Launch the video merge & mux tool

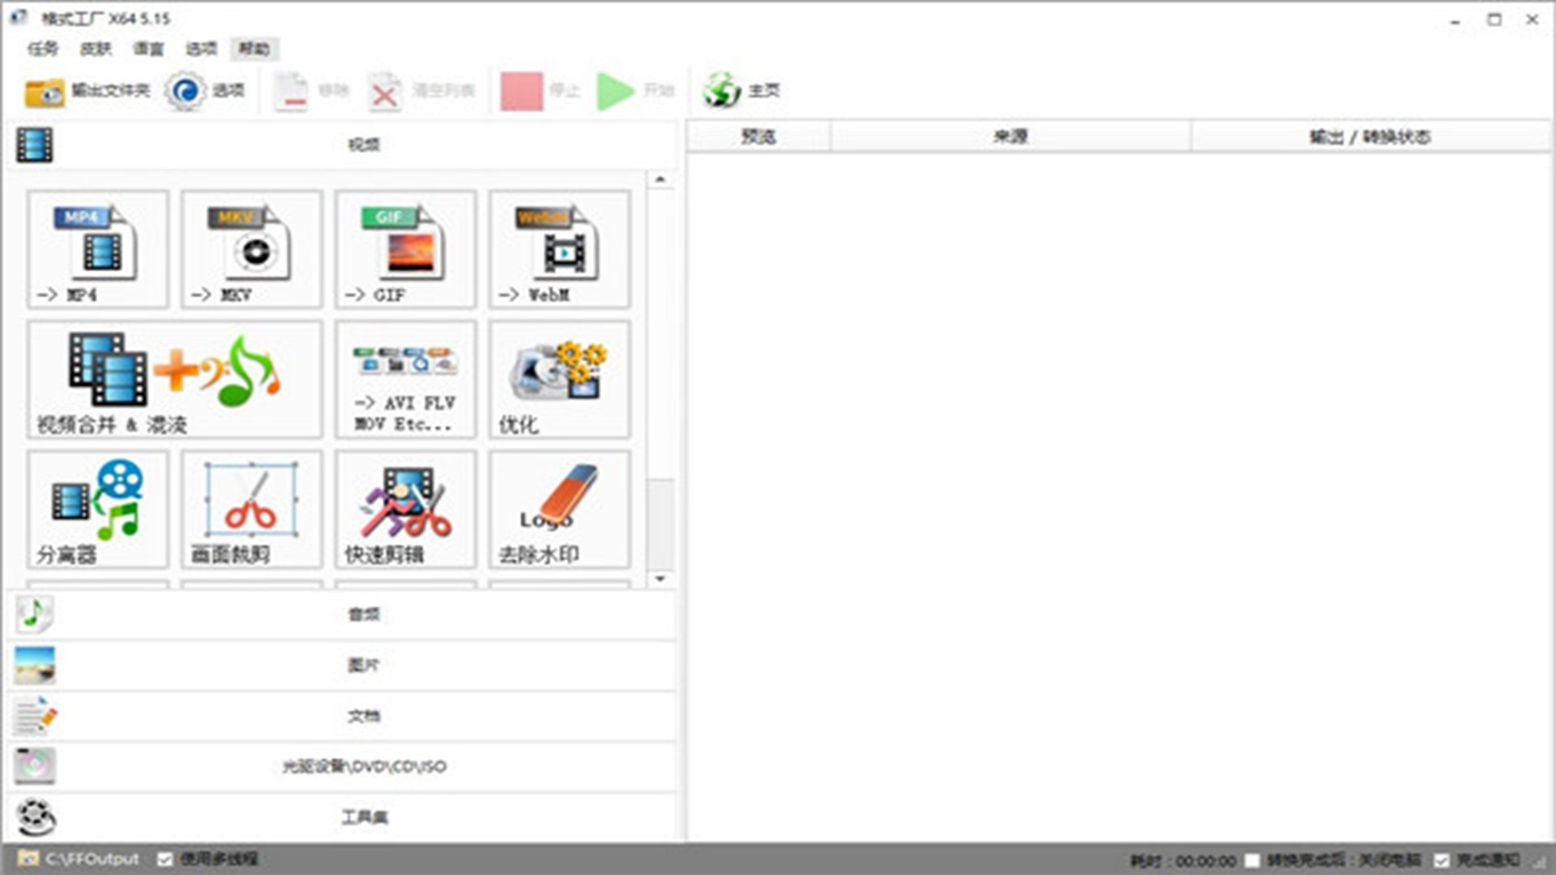pos(174,379)
